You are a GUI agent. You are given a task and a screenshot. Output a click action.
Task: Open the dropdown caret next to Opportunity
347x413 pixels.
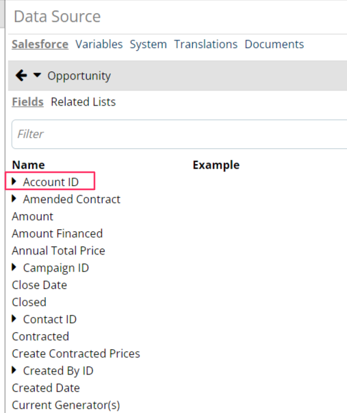[x=37, y=75]
